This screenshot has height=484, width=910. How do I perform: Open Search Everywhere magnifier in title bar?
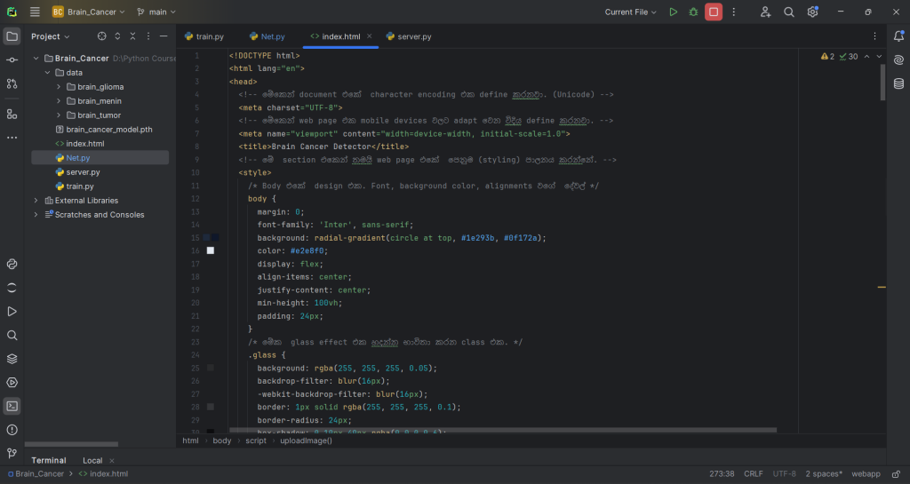789,12
